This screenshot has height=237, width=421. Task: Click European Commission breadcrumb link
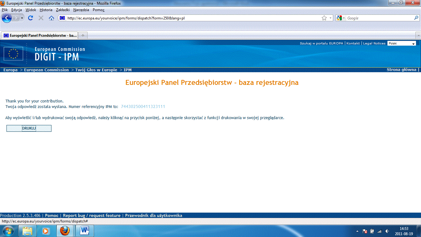tap(46, 70)
